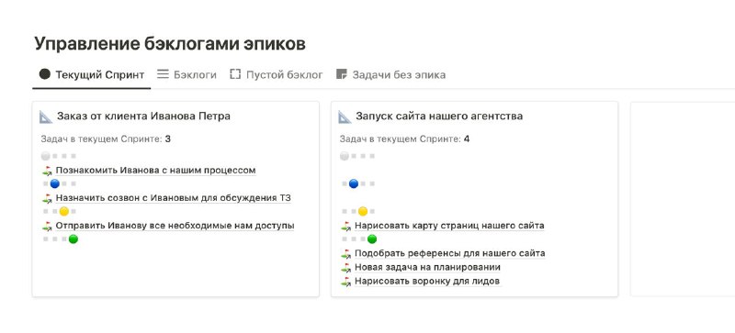This screenshot has width=735, height=333.
Task: Click the yellow status dot in Запуск сайта card
Action: 363,212
